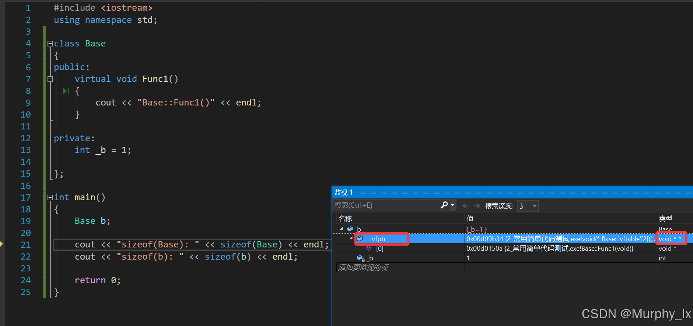
Task: Collapse the class Base code block
Action: 50,44
